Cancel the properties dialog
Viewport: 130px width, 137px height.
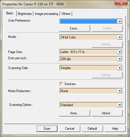click(x=70, y=129)
